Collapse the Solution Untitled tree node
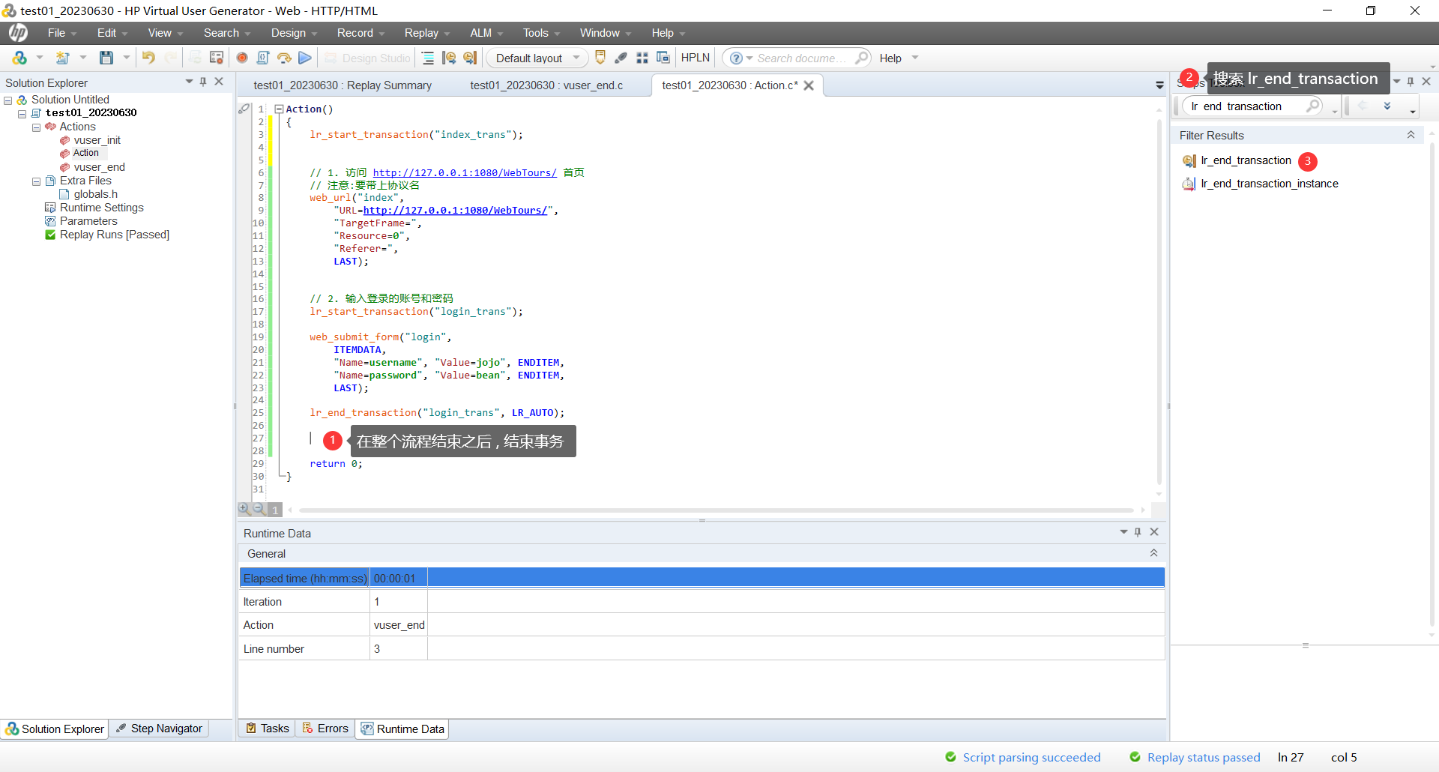 (x=8, y=100)
